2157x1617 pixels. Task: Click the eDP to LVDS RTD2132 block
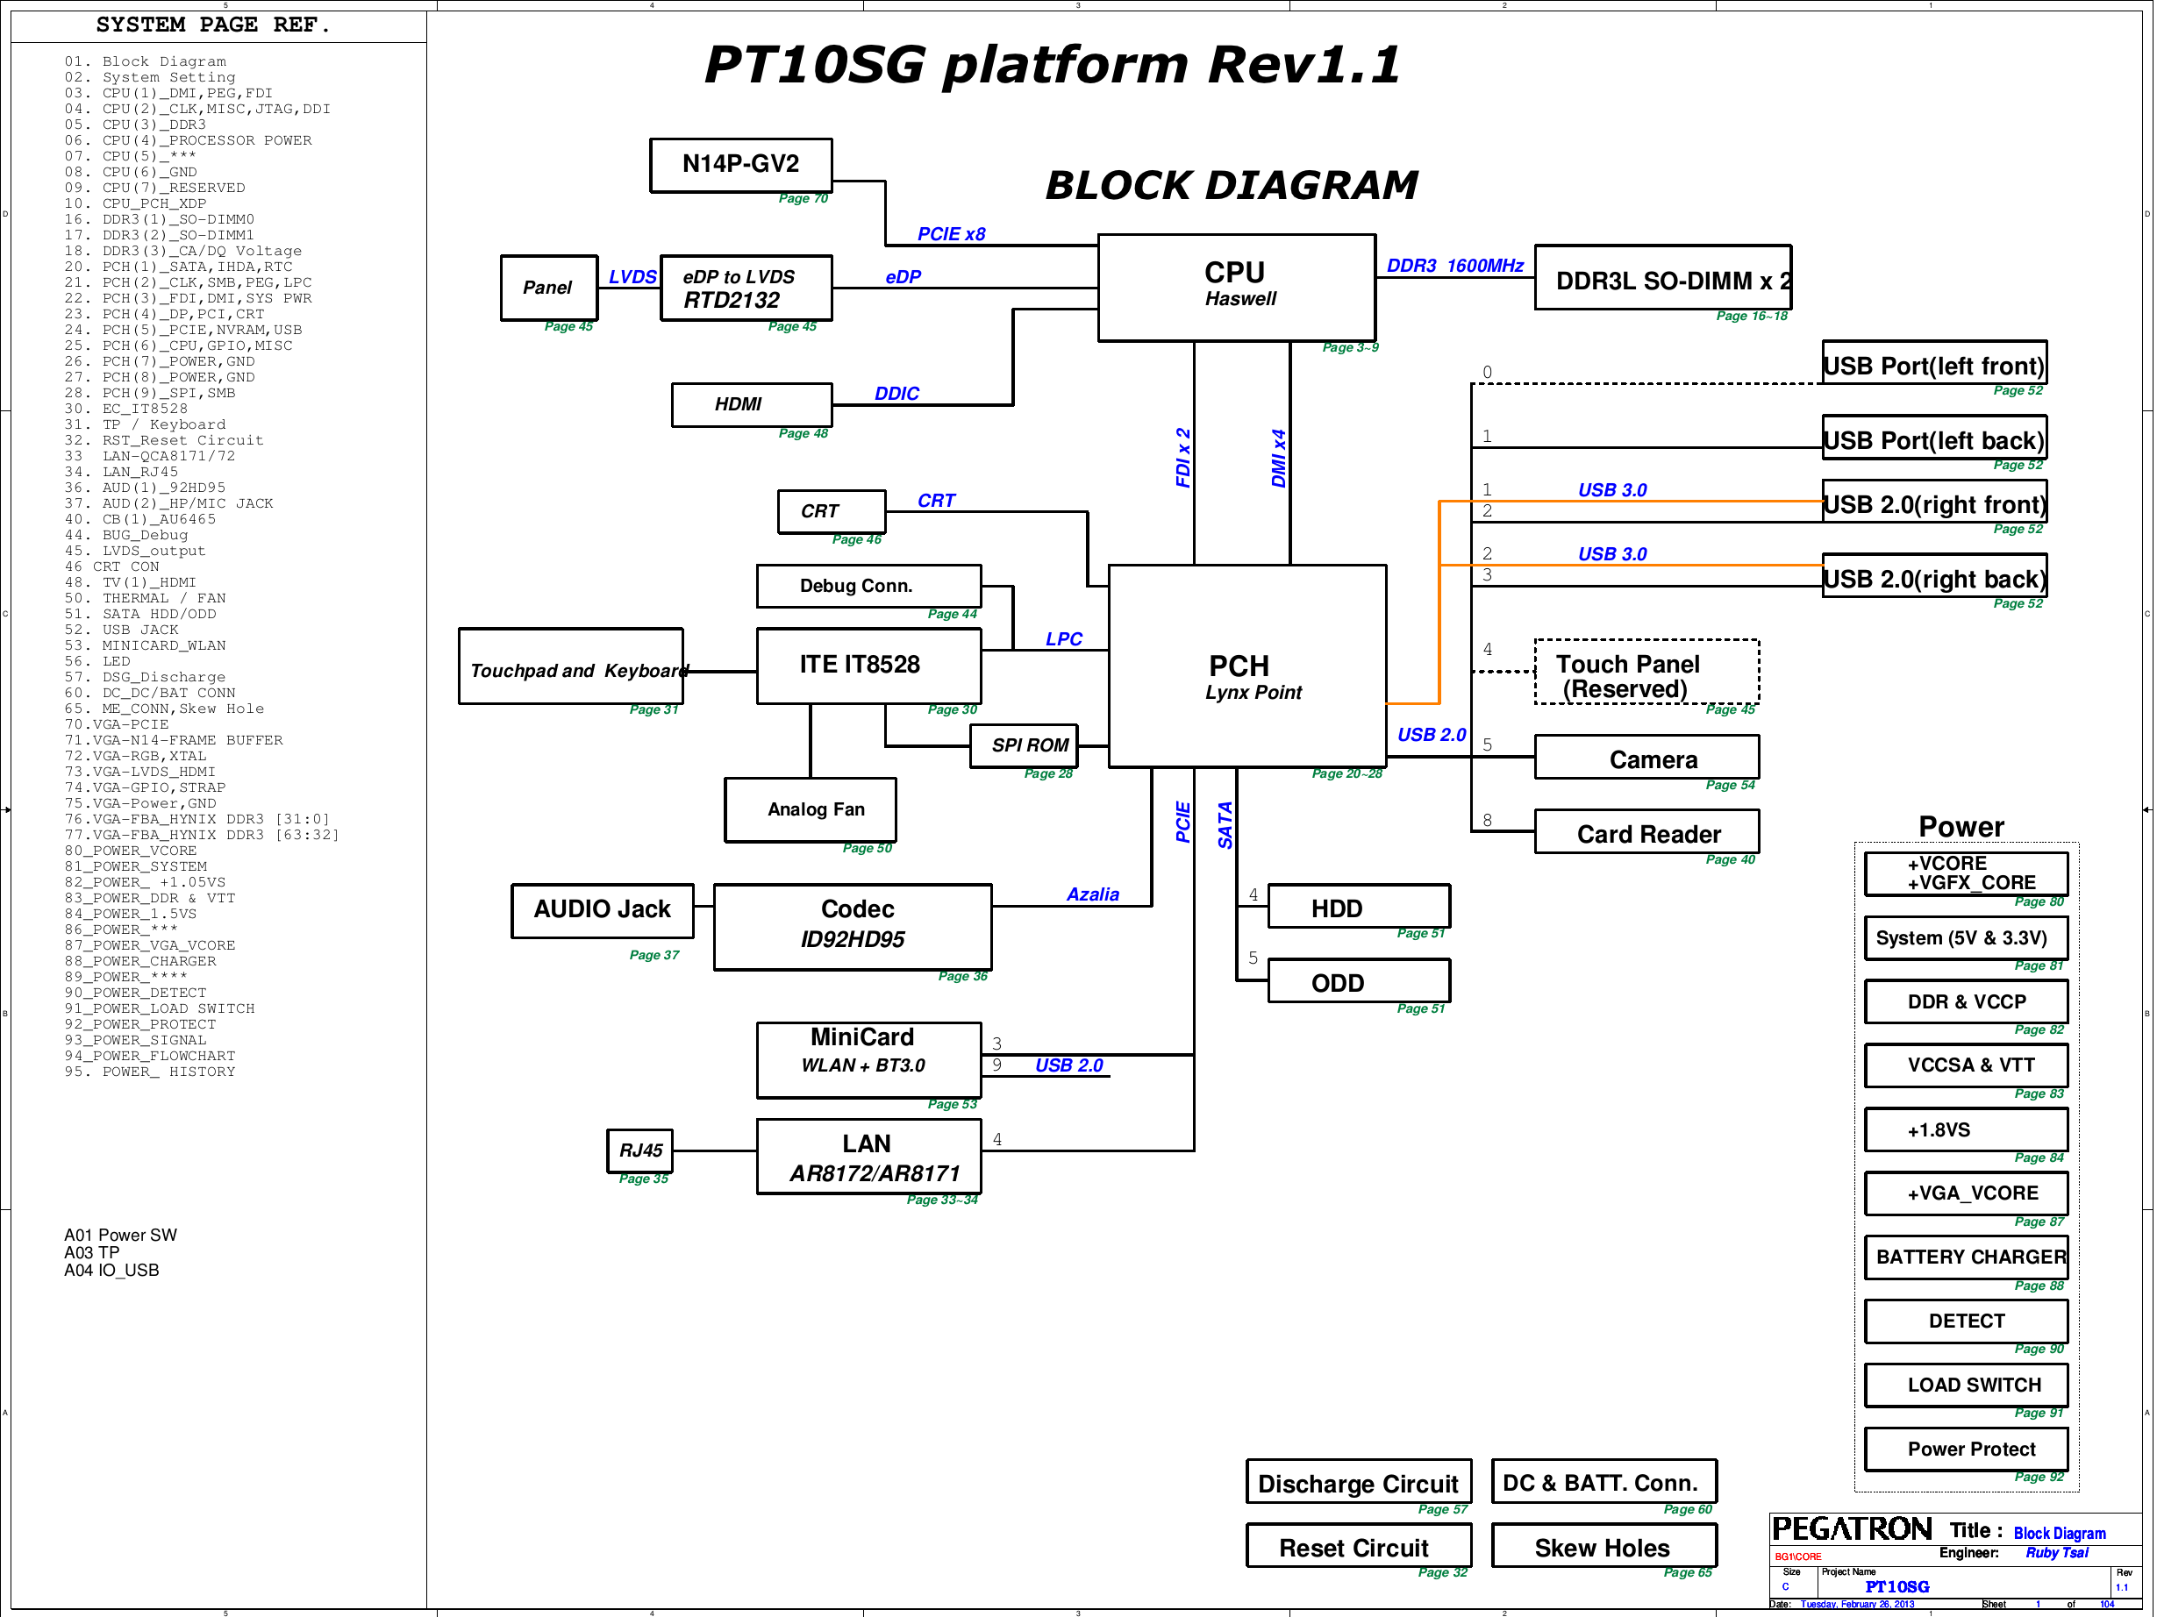[746, 288]
